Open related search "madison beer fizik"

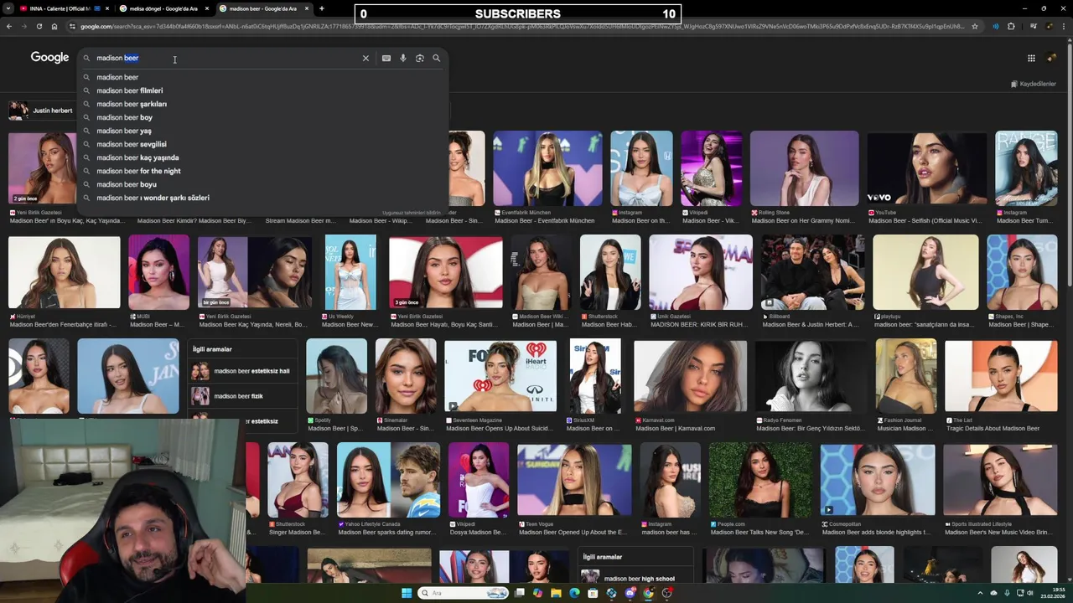(x=243, y=396)
